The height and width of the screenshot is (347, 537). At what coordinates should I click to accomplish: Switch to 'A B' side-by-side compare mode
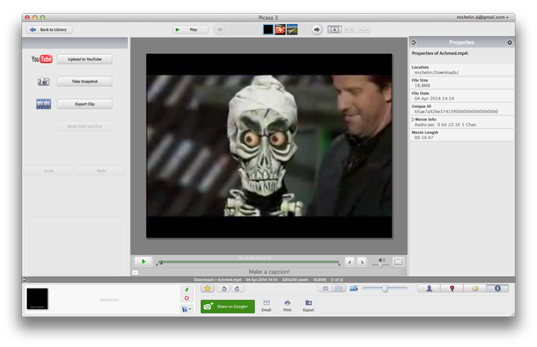tap(350, 30)
